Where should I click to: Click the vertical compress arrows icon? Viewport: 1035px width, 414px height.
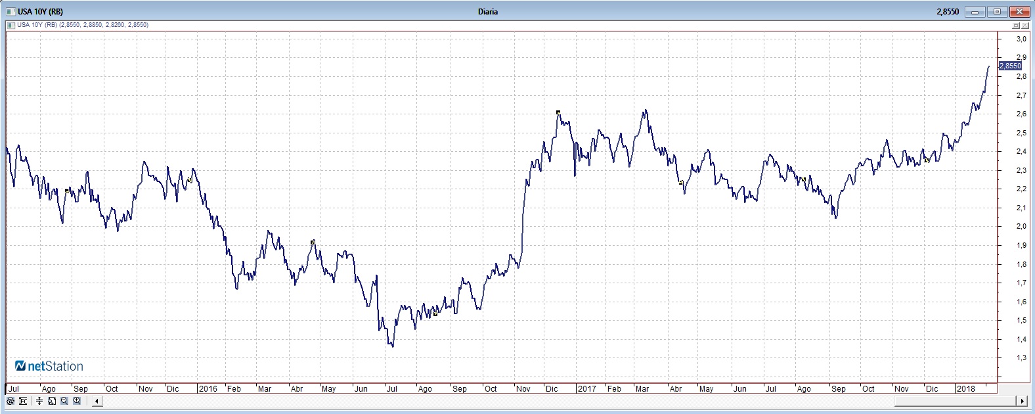pyautogui.click(x=39, y=401)
